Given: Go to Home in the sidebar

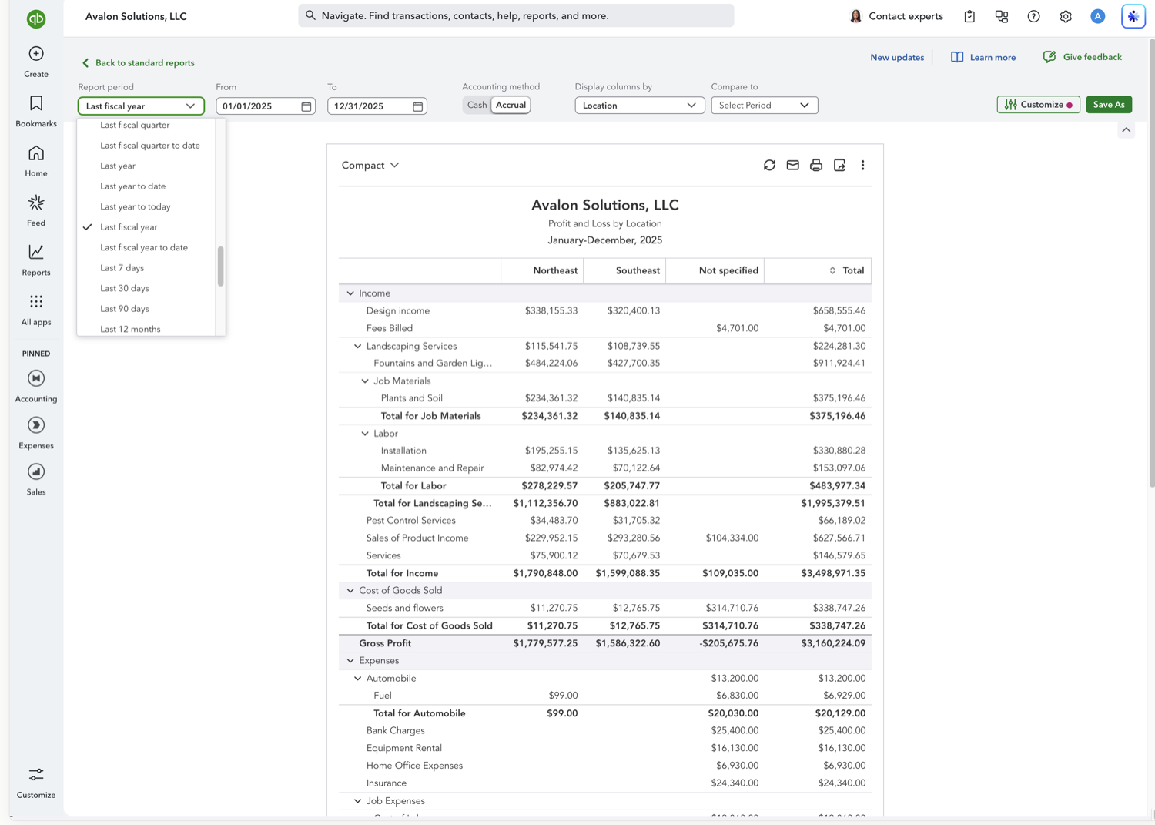Looking at the screenshot, I should click(36, 161).
